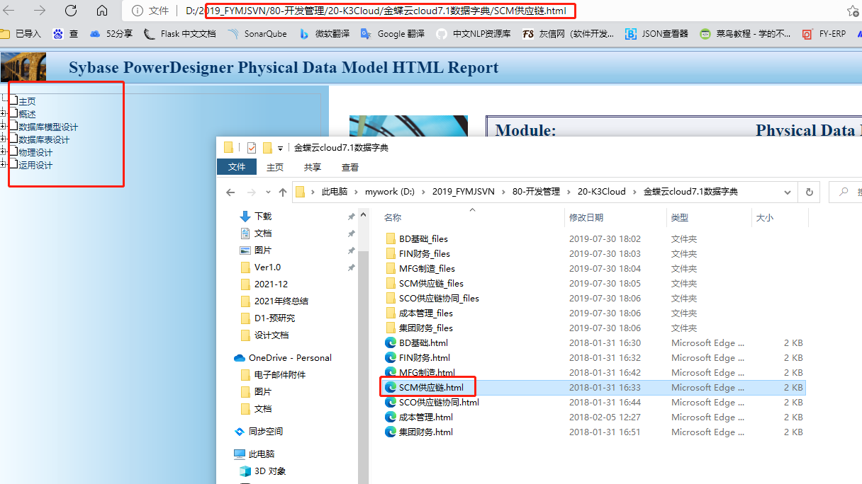Click the Explorer properties checkmark icon in title bar
The width and height of the screenshot is (862, 484).
coord(251,147)
